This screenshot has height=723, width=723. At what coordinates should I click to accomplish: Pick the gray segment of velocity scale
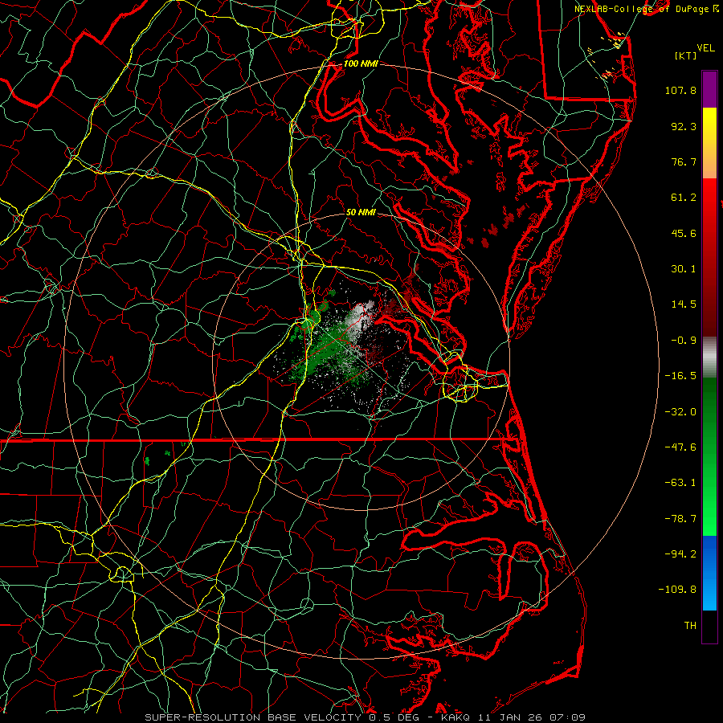point(709,357)
